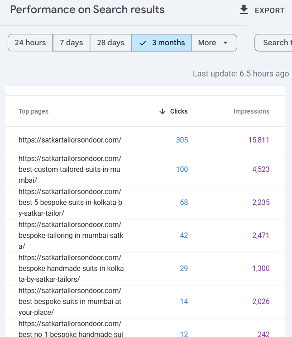Click the 4,523 impressions value
Screen dimensions: 292x337
[261, 169]
